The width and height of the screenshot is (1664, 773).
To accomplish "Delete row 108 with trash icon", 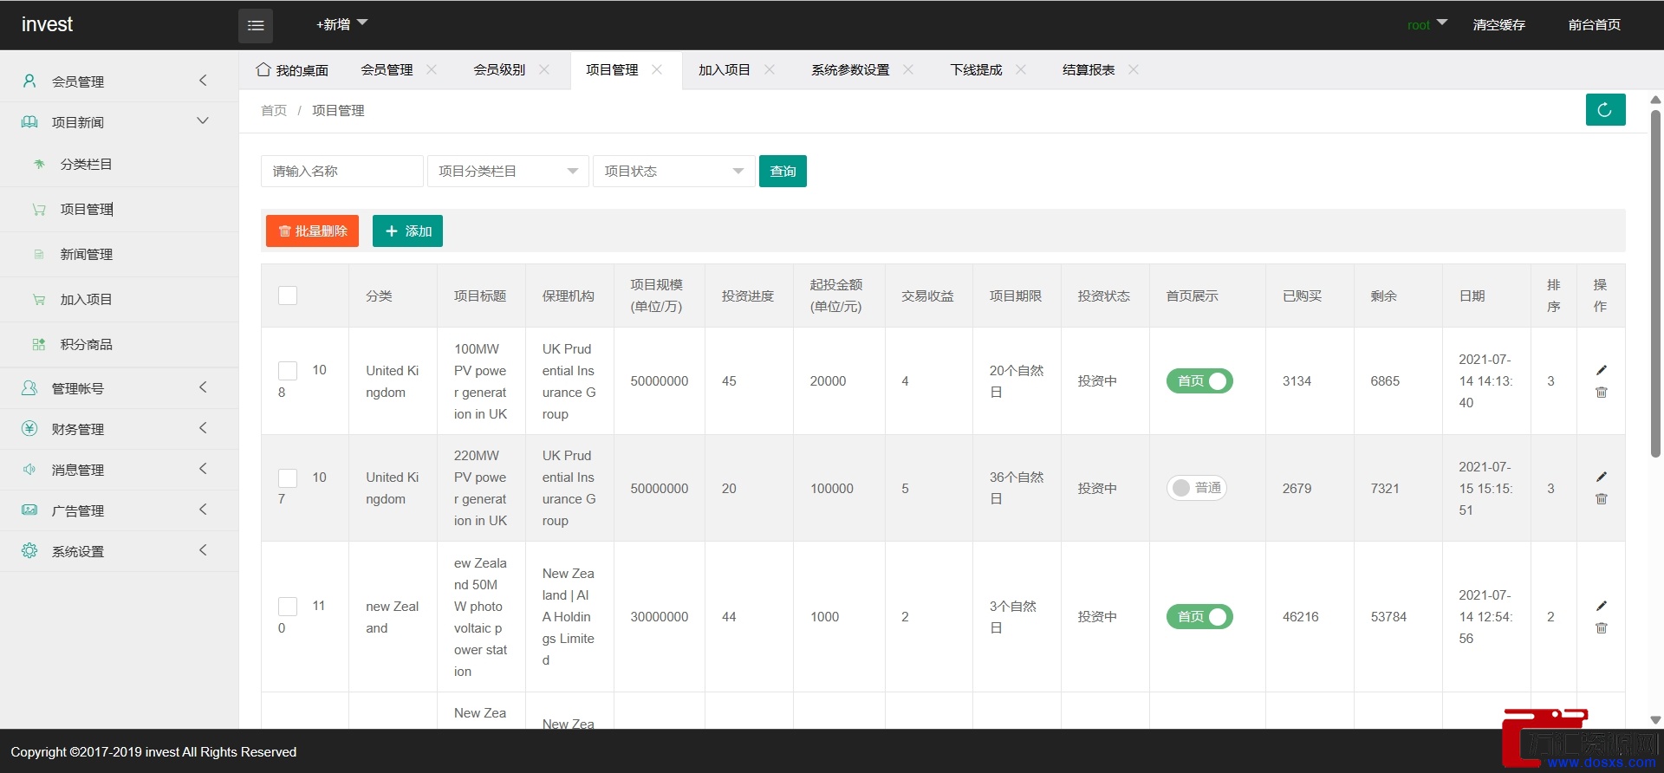I will pos(1602,393).
